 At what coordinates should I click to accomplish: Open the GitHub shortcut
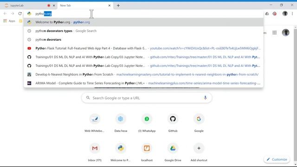pos(173,122)
